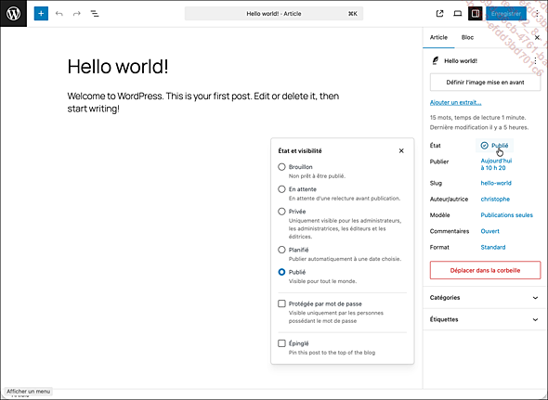
Task: Click the Hello world! post title
Action: pos(118,67)
